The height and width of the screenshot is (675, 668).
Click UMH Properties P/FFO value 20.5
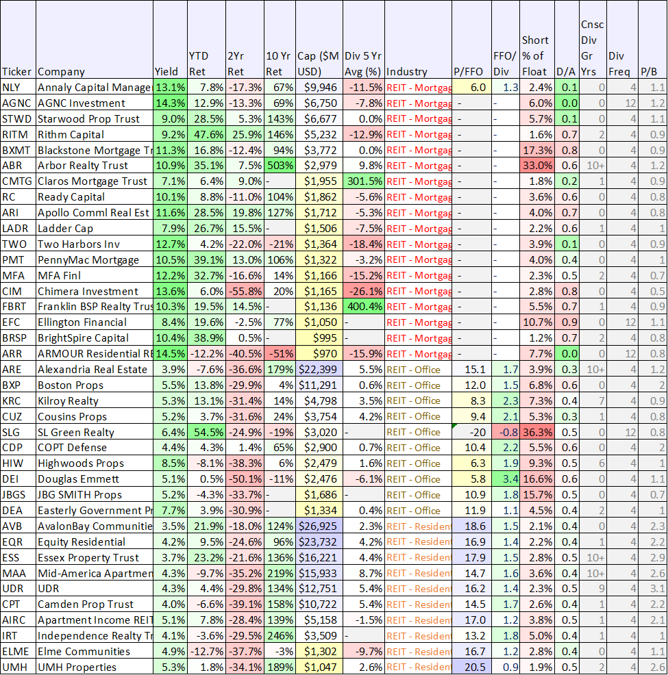click(471, 667)
